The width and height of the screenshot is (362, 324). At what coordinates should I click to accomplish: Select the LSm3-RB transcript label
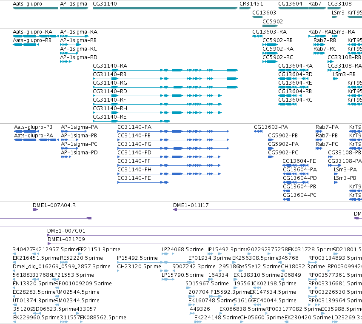tap(344, 74)
